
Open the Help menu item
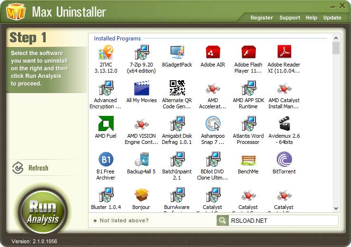point(312,18)
